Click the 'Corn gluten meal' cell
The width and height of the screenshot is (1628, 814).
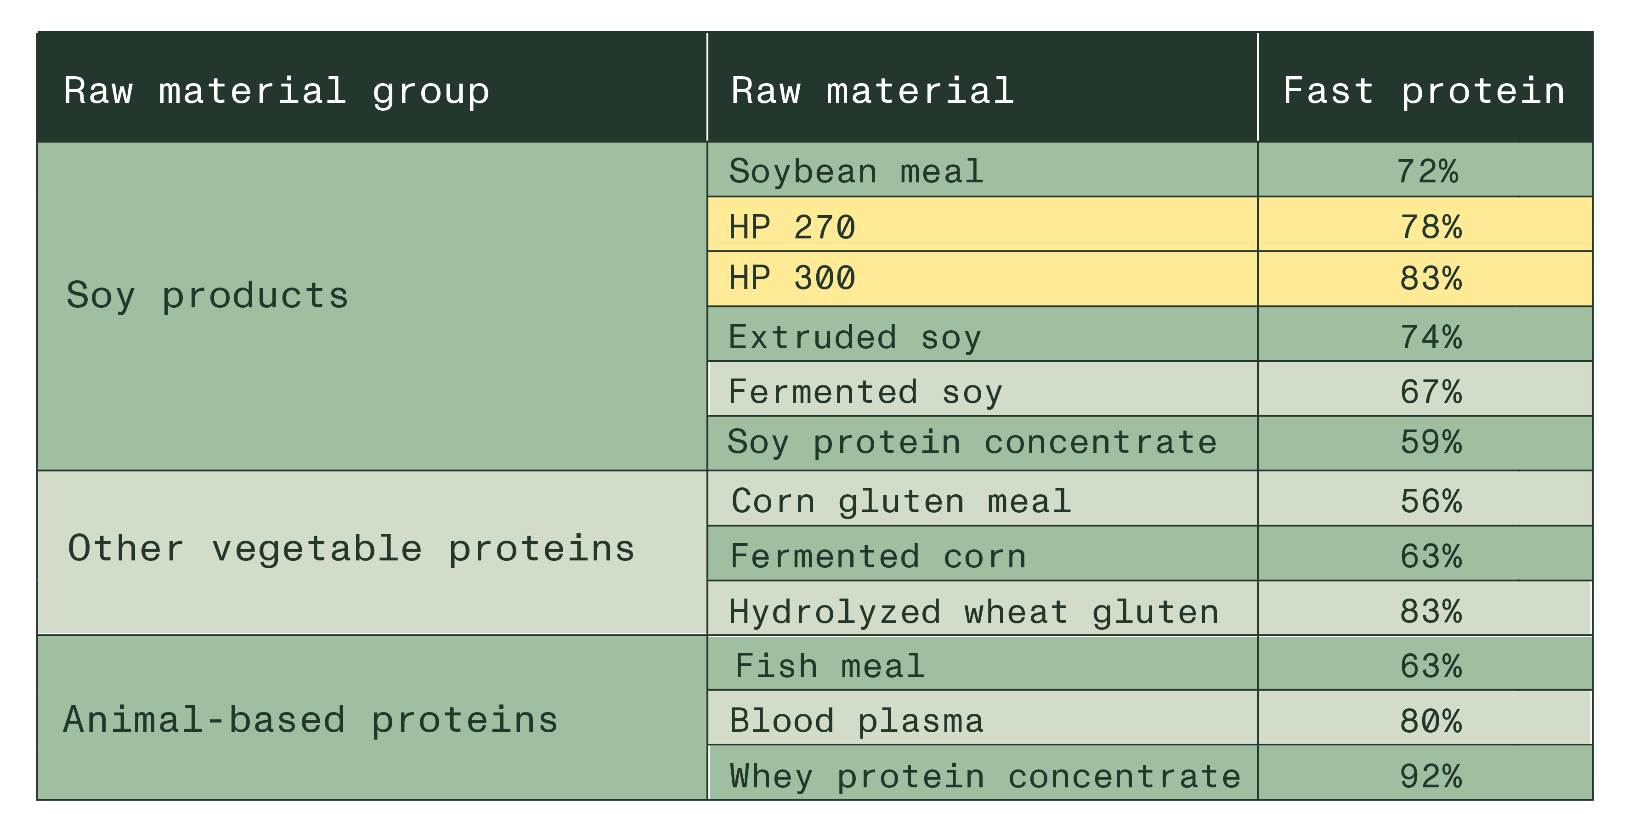pyautogui.click(x=901, y=501)
